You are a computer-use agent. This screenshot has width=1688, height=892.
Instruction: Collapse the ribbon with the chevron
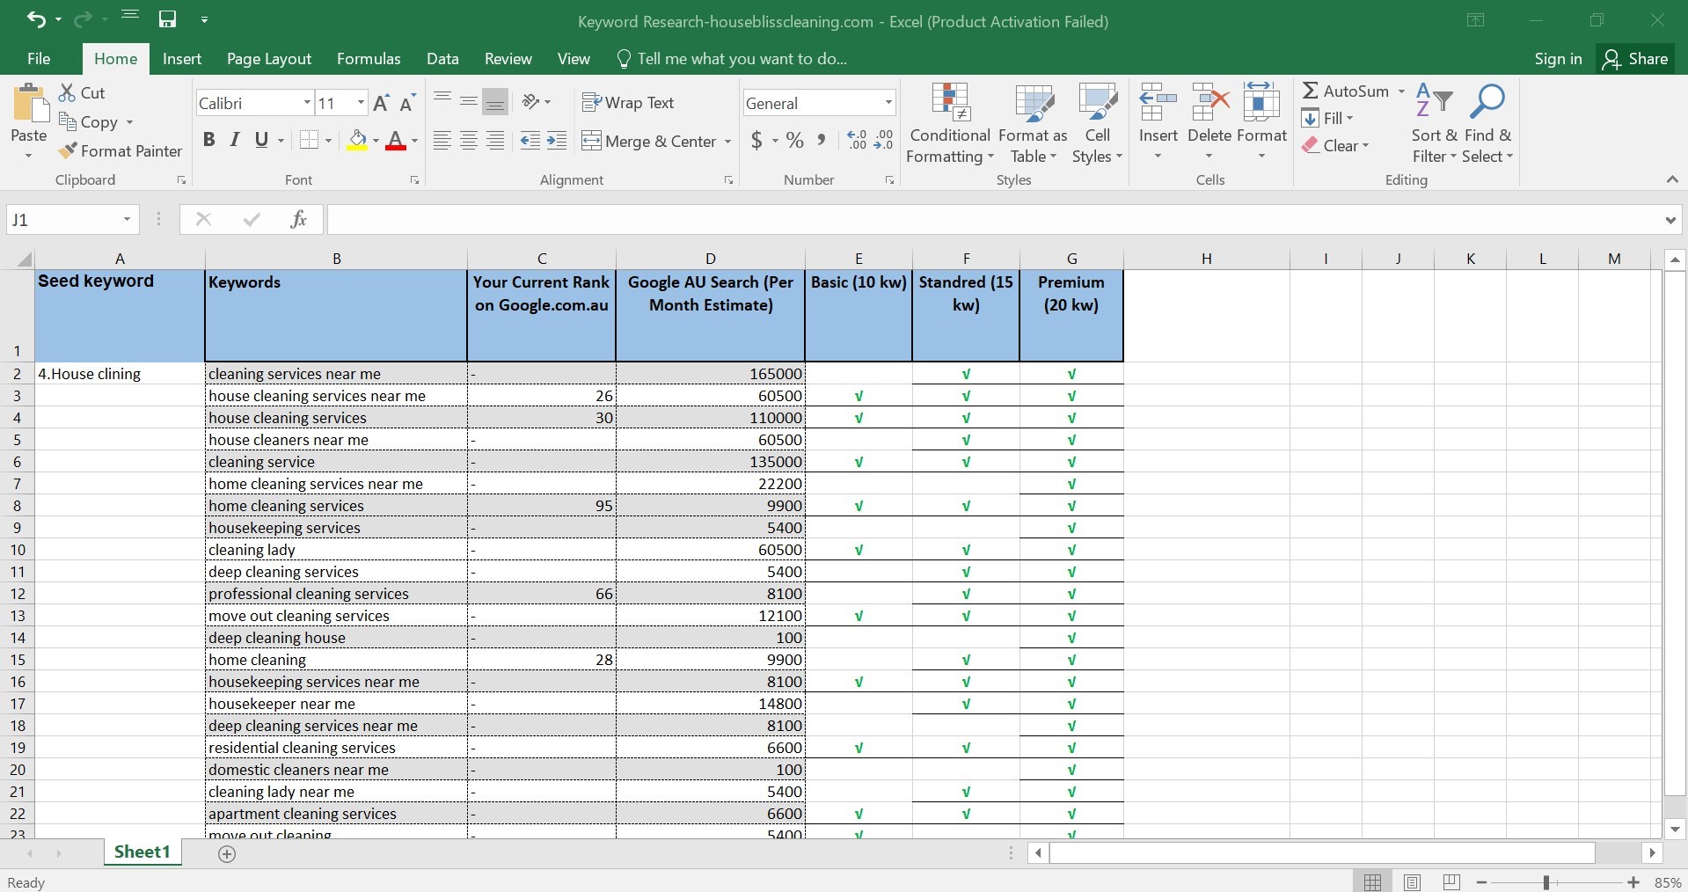click(1670, 179)
